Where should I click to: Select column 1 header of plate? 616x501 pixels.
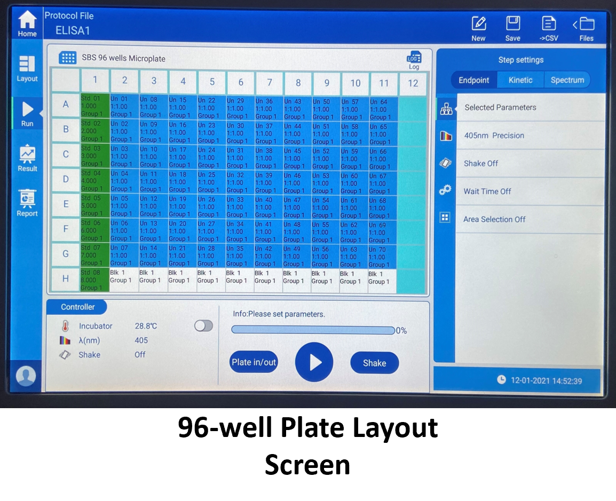95,80
